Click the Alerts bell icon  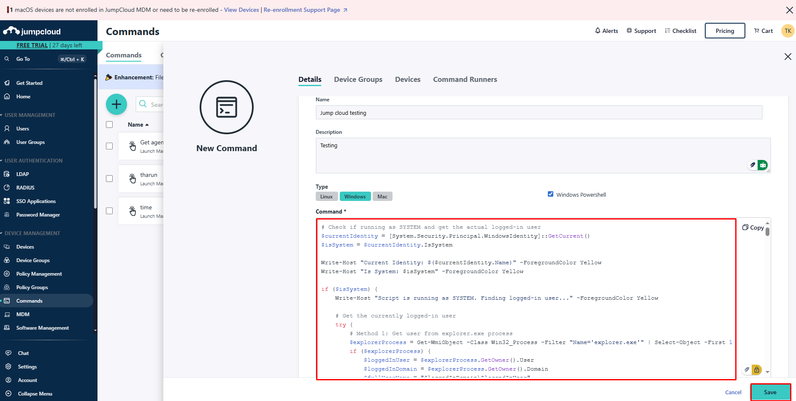click(x=598, y=31)
